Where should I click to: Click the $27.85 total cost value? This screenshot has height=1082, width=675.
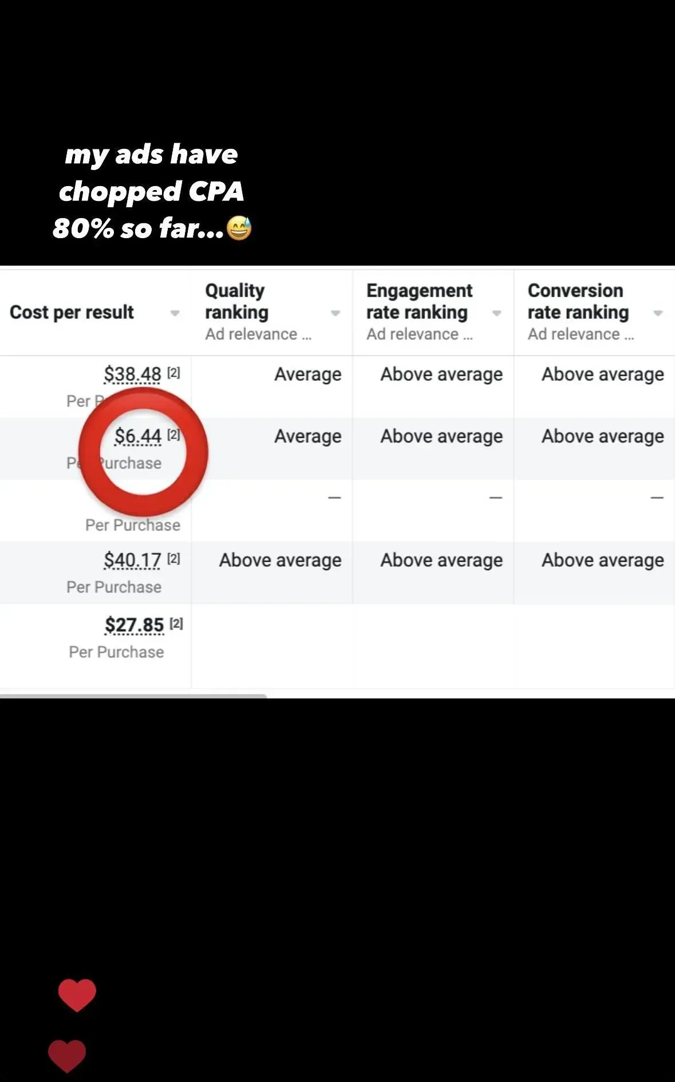134,625
